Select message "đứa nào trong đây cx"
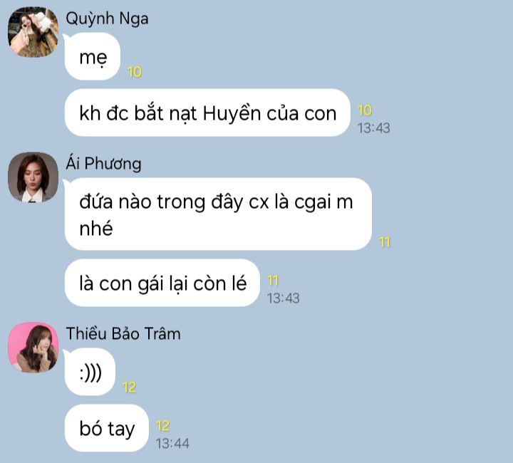This screenshot has width=513, height=463. [218, 214]
